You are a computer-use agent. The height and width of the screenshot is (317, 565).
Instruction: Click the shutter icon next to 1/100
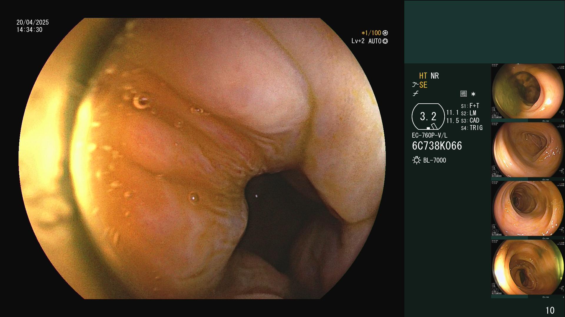385,33
